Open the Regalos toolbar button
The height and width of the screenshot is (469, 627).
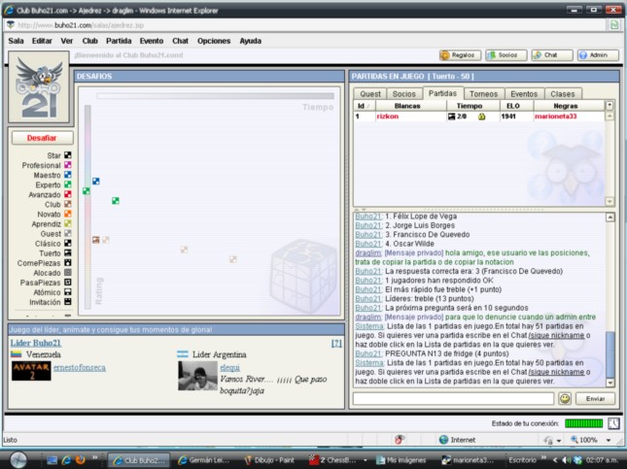click(460, 55)
